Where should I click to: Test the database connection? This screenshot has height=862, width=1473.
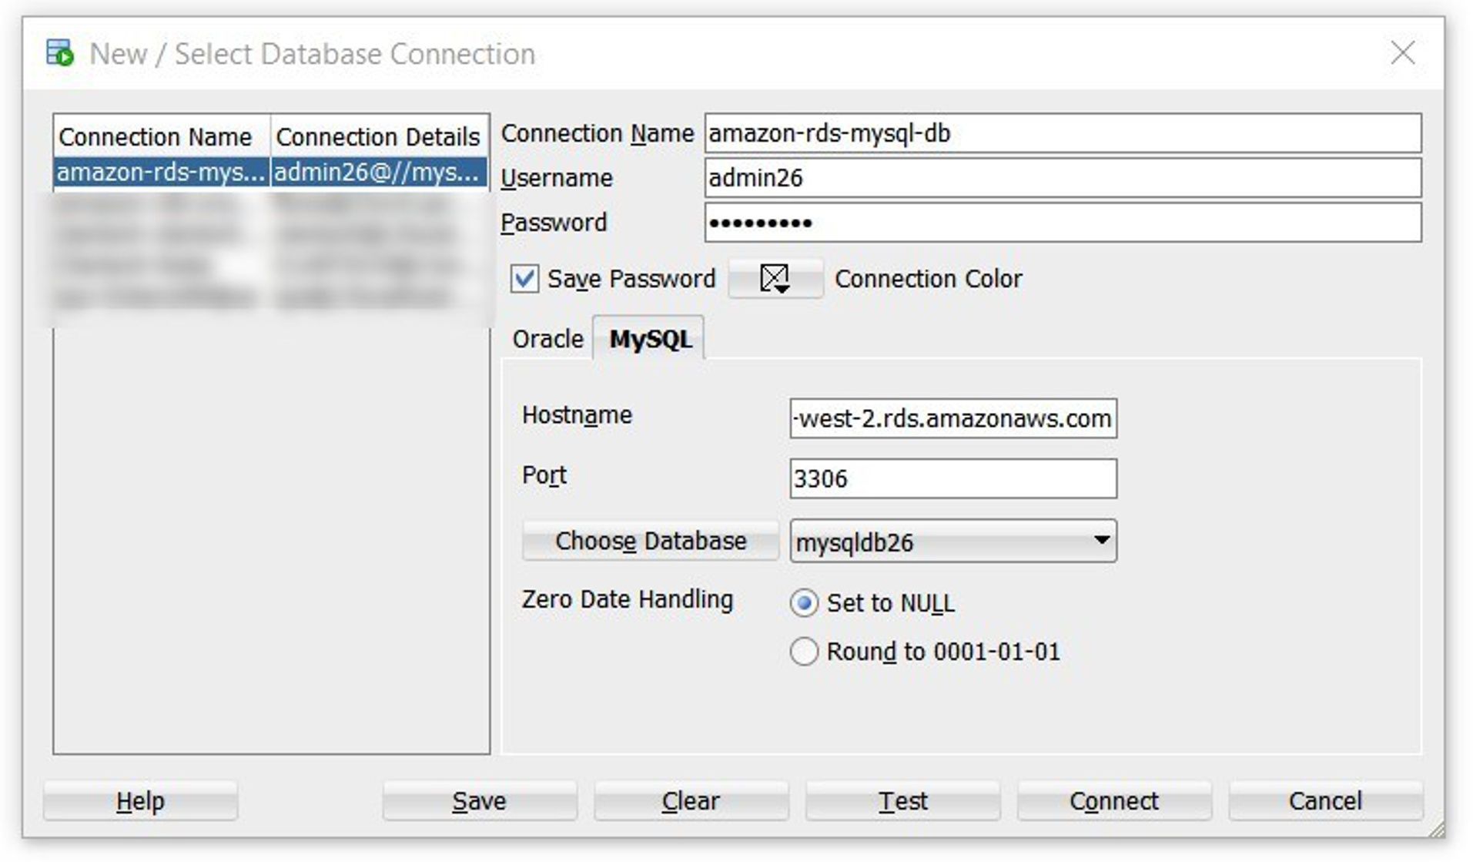tap(902, 801)
